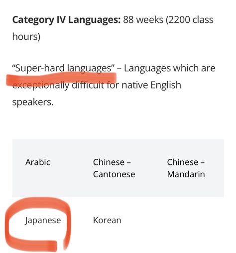Click the empty cell right of Korean
The image size is (236, 253).
[x=189, y=220]
